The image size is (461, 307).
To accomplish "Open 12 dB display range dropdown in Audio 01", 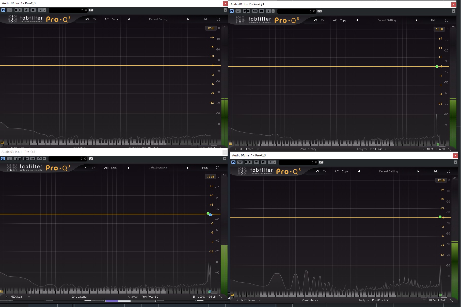I will (x=439, y=29).
